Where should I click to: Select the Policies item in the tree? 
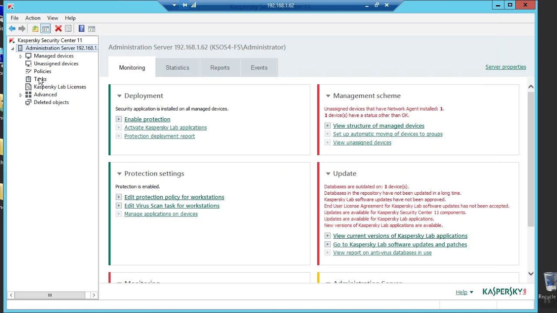pyautogui.click(x=43, y=71)
